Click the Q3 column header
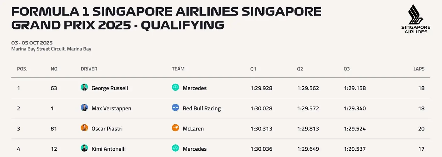The image size is (442, 157). coord(347,69)
